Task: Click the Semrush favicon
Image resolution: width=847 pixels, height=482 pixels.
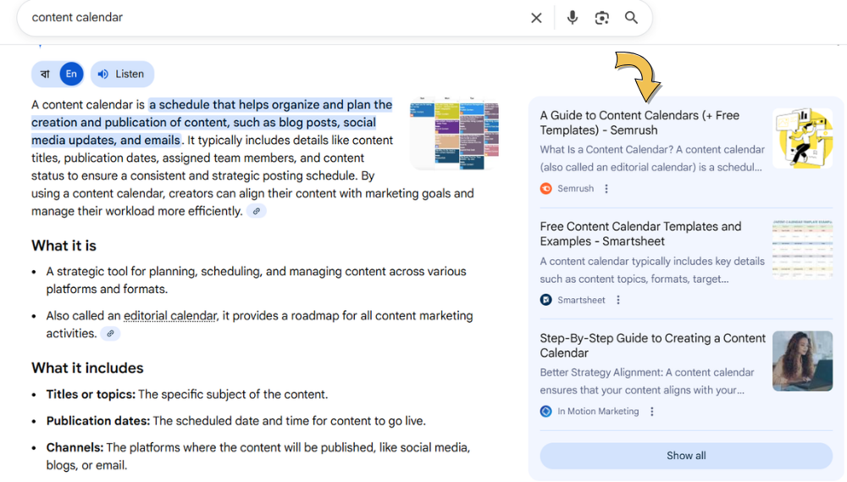Action: coord(546,189)
